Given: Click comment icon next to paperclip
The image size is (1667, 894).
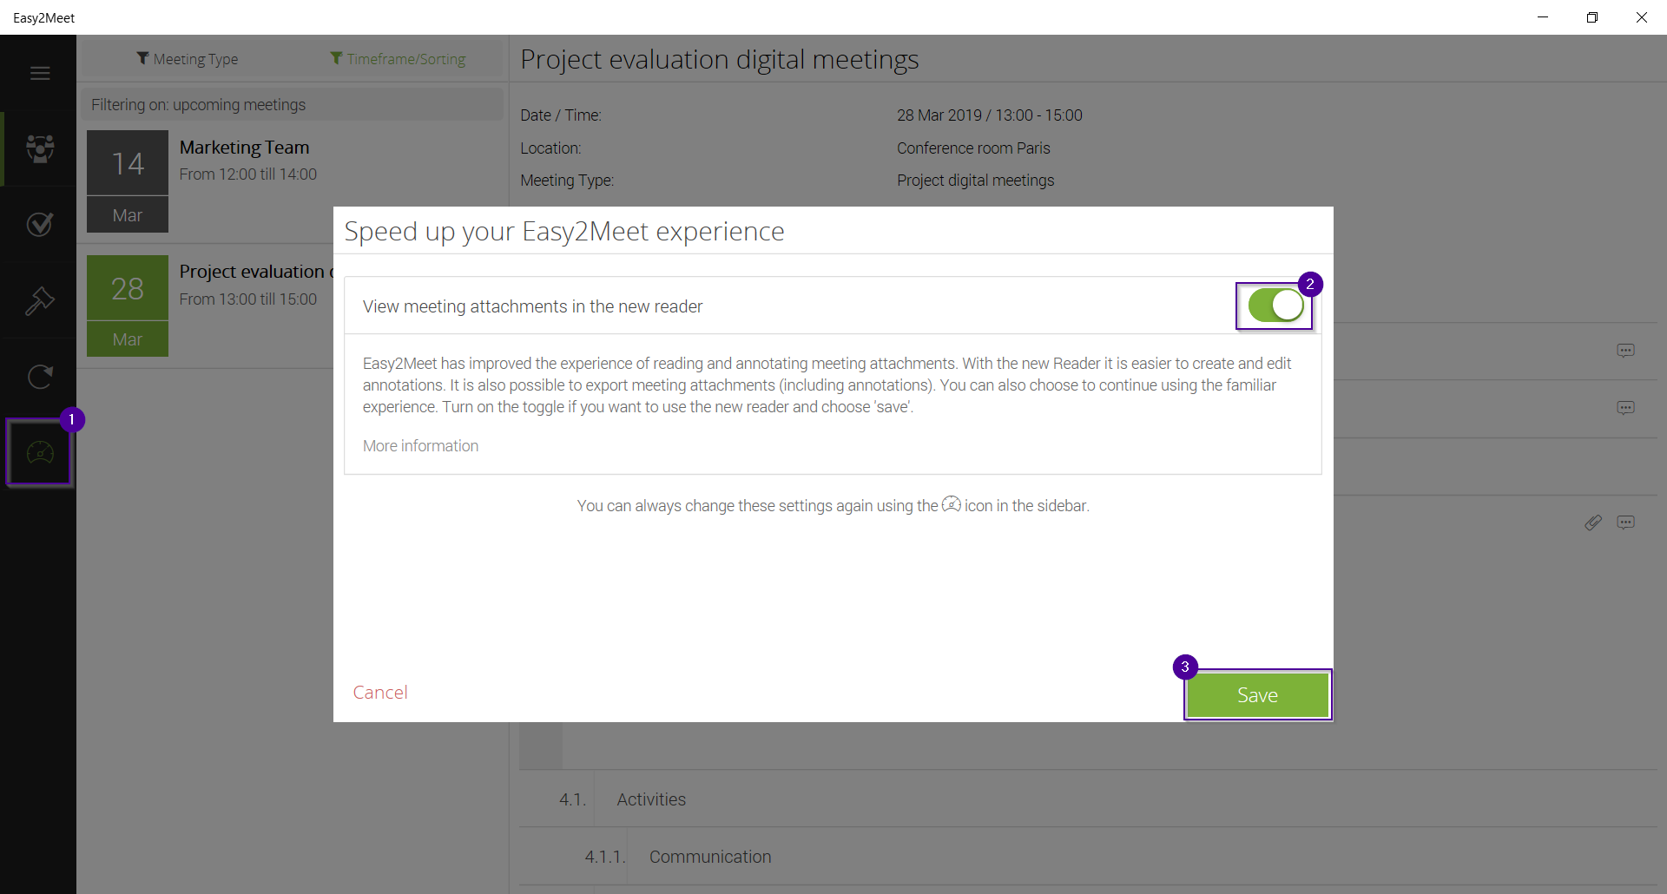Looking at the screenshot, I should 1625,523.
